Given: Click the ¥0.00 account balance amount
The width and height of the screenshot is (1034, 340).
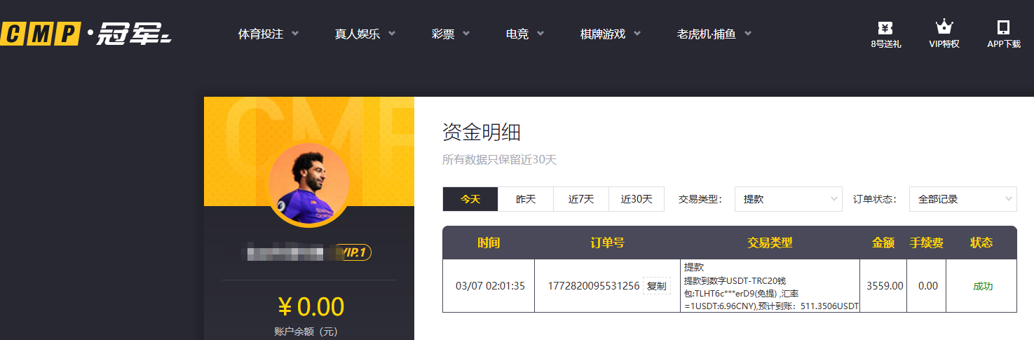Looking at the screenshot, I should click(311, 307).
